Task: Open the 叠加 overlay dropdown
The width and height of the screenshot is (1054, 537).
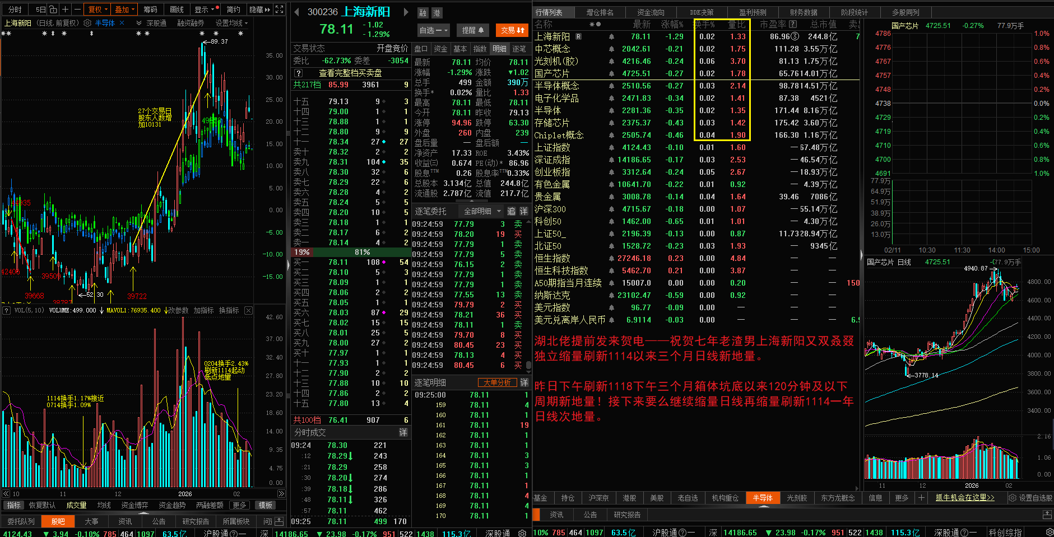Action: pyautogui.click(x=124, y=9)
